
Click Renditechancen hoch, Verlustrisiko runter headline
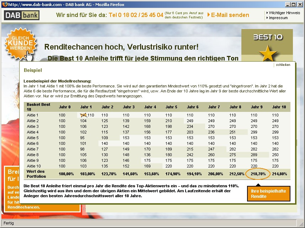121,47
